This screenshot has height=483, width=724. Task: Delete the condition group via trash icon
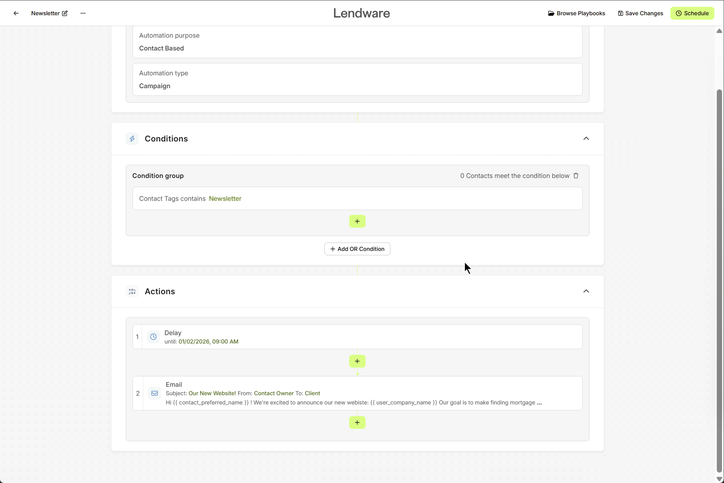pyautogui.click(x=576, y=176)
